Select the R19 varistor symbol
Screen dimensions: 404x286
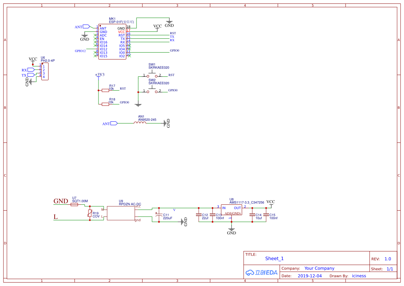(x=90, y=213)
